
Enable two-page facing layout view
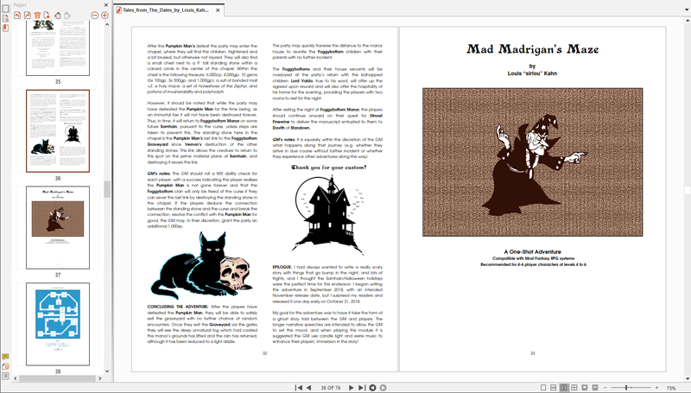coord(563,388)
